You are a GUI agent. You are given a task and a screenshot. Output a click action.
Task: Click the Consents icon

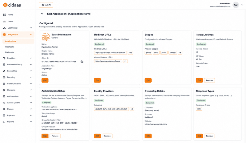pyautogui.click(x=4, y=90)
